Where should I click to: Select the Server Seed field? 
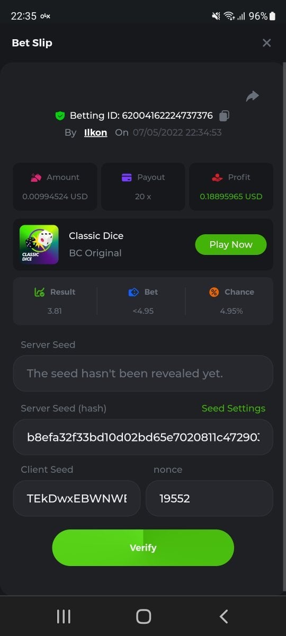tap(143, 373)
